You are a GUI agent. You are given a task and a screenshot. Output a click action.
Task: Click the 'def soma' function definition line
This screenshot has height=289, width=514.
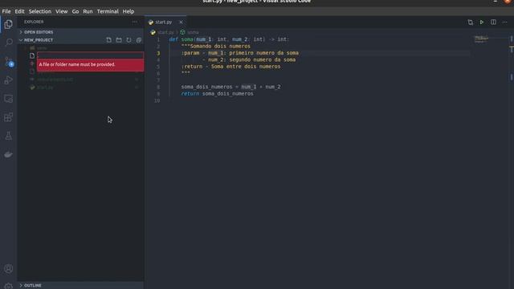point(229,39)
